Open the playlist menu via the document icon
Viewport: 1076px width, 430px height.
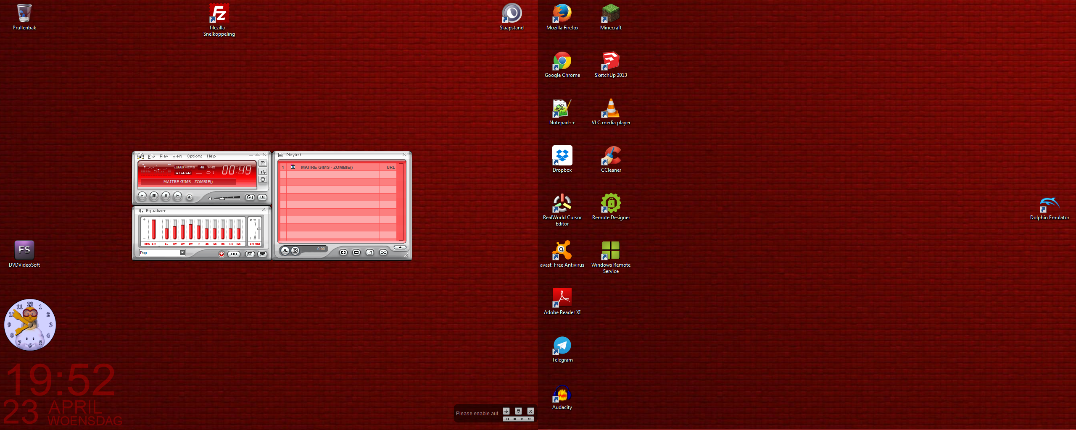(370, 252)
